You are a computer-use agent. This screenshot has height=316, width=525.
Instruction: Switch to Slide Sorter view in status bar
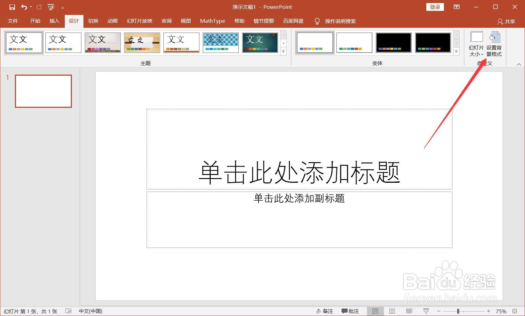(392, 311)
